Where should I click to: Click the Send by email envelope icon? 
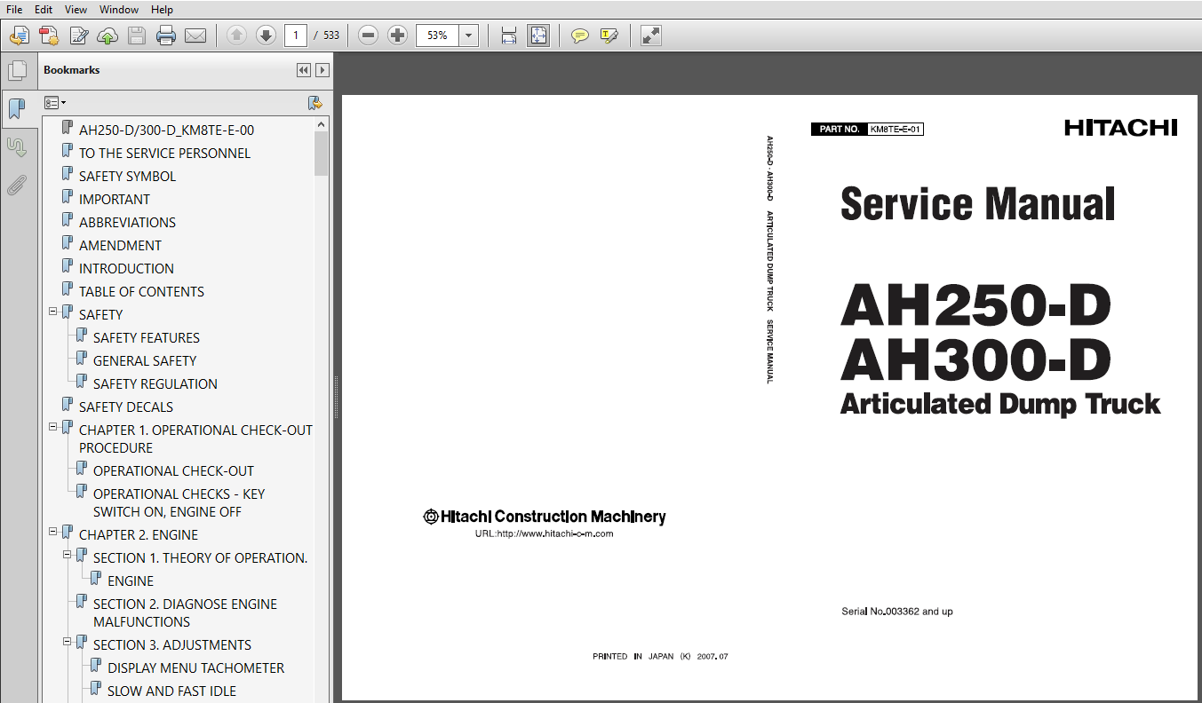point(195,36)
